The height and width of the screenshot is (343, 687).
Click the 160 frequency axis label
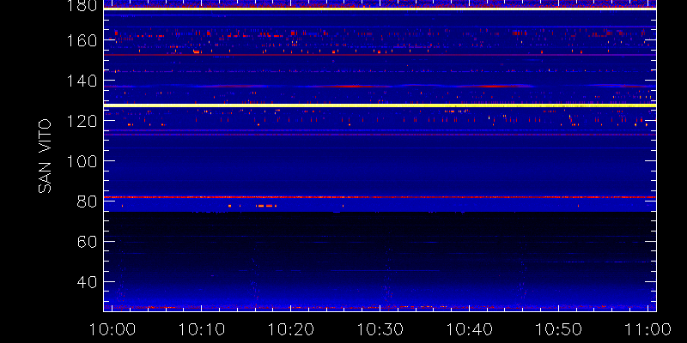pos(81,40)
